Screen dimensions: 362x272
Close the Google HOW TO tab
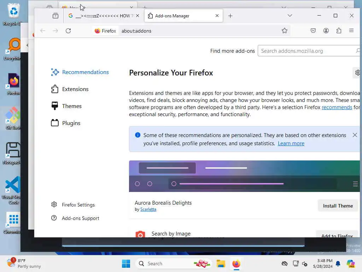[x=138, y=16]
